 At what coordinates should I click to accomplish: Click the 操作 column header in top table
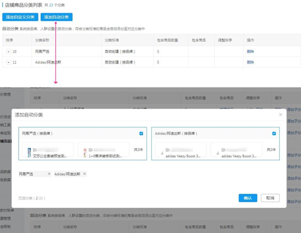pos(250,40)
